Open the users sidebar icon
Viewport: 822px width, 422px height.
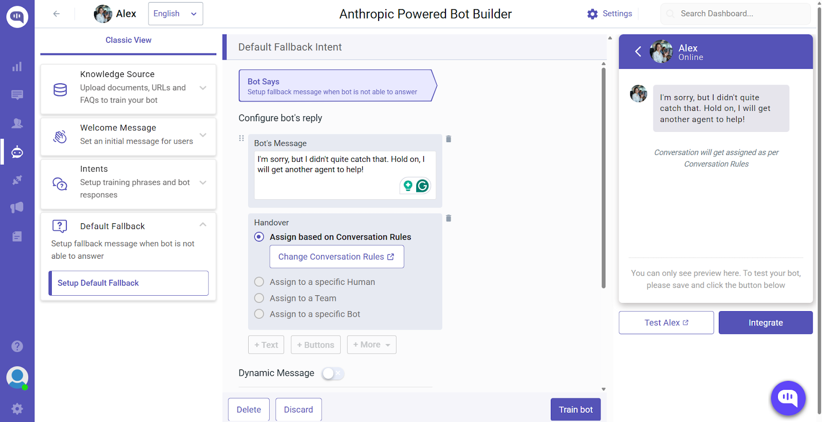tap(17, 123)
